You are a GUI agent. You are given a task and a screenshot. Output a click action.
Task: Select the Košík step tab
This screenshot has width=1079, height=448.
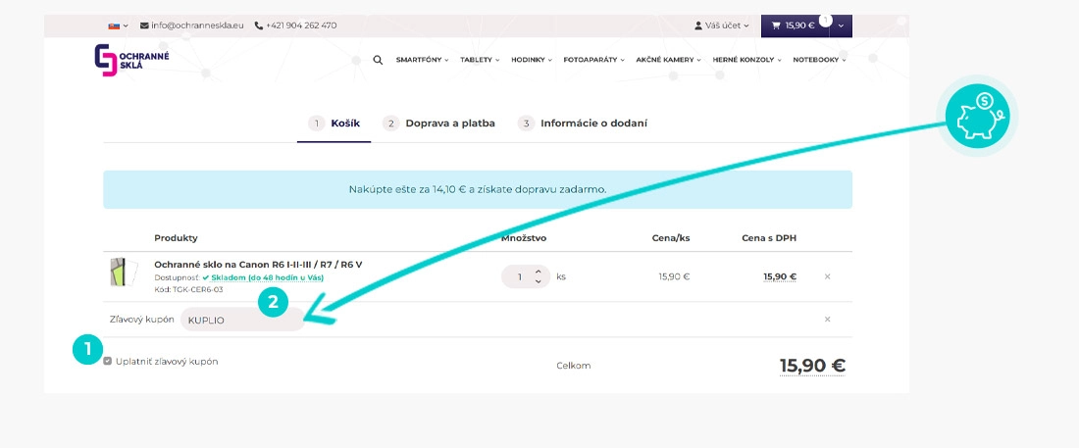pyautogui.click(x=334, y=124)
